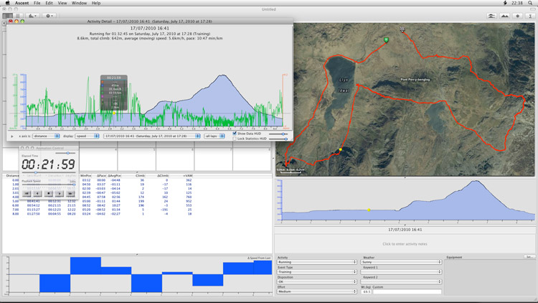This screenshot has height=303, width=538.
Task: Click the play triangle in Activity Detail
Action: click(x=12, y=136)
